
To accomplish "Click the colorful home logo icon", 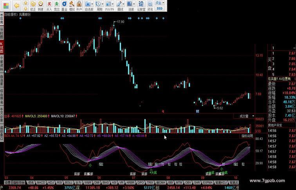I will [x=6, y=5].
